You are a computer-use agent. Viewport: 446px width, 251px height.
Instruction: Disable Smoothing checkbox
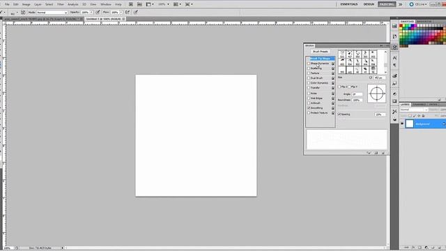tap(309, 108)
